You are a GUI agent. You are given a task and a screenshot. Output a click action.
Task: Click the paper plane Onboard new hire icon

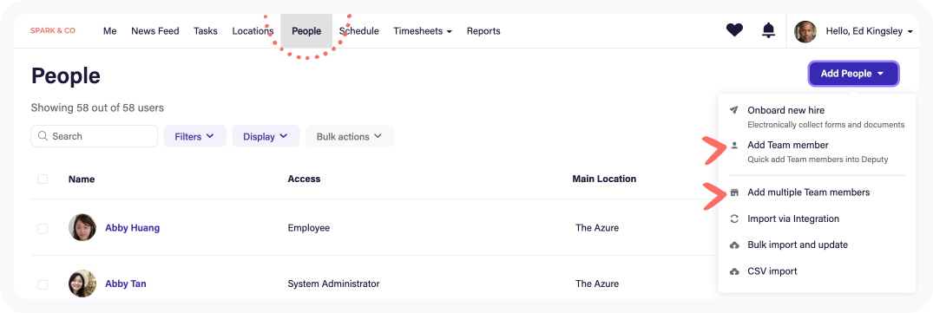734,110
